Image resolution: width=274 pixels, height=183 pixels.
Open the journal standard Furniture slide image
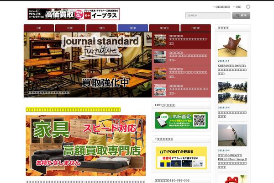88,65
